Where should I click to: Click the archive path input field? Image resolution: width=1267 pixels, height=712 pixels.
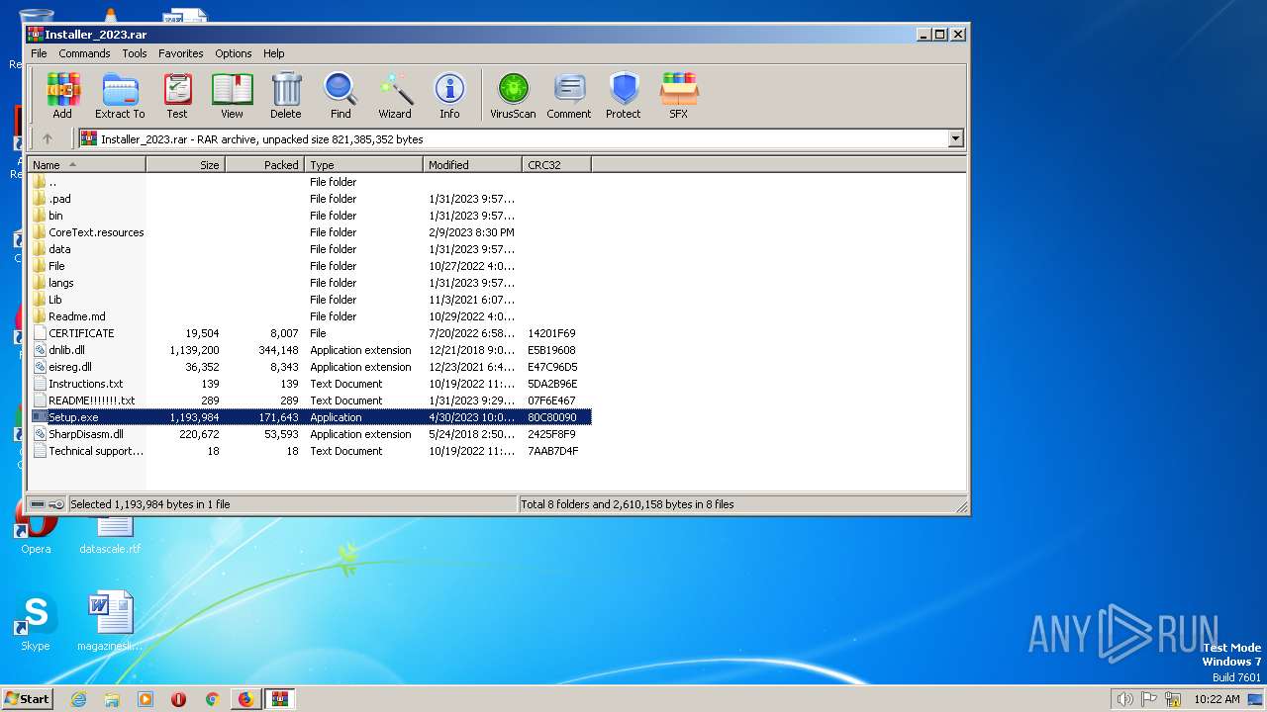pos(514,139)
